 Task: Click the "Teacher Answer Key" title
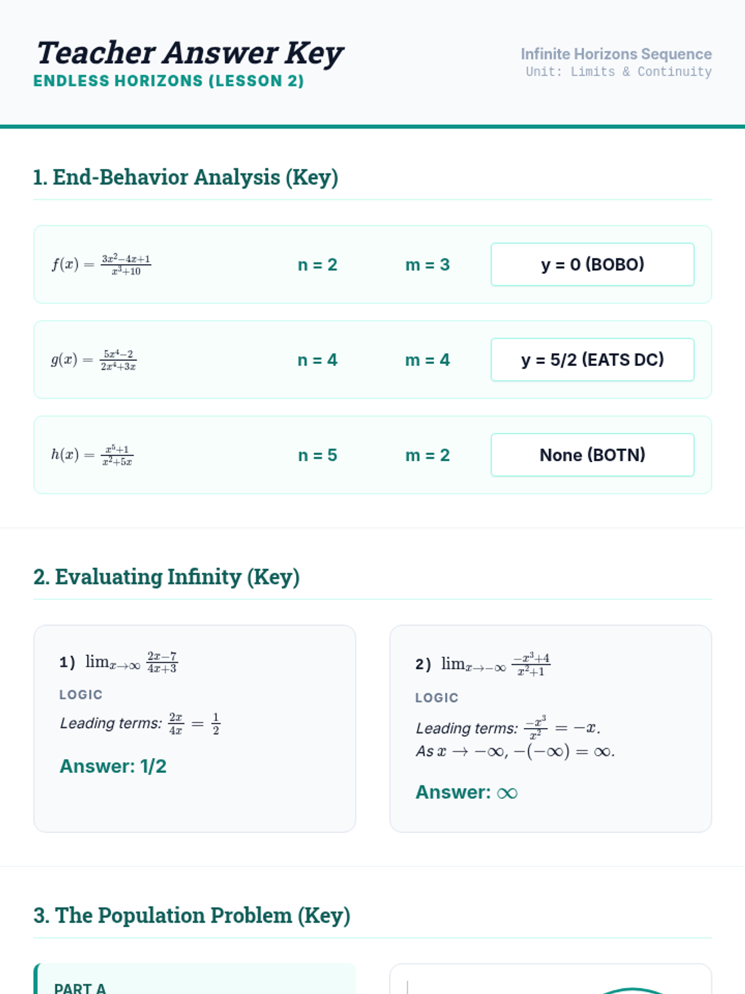click(x=189, y=53)
